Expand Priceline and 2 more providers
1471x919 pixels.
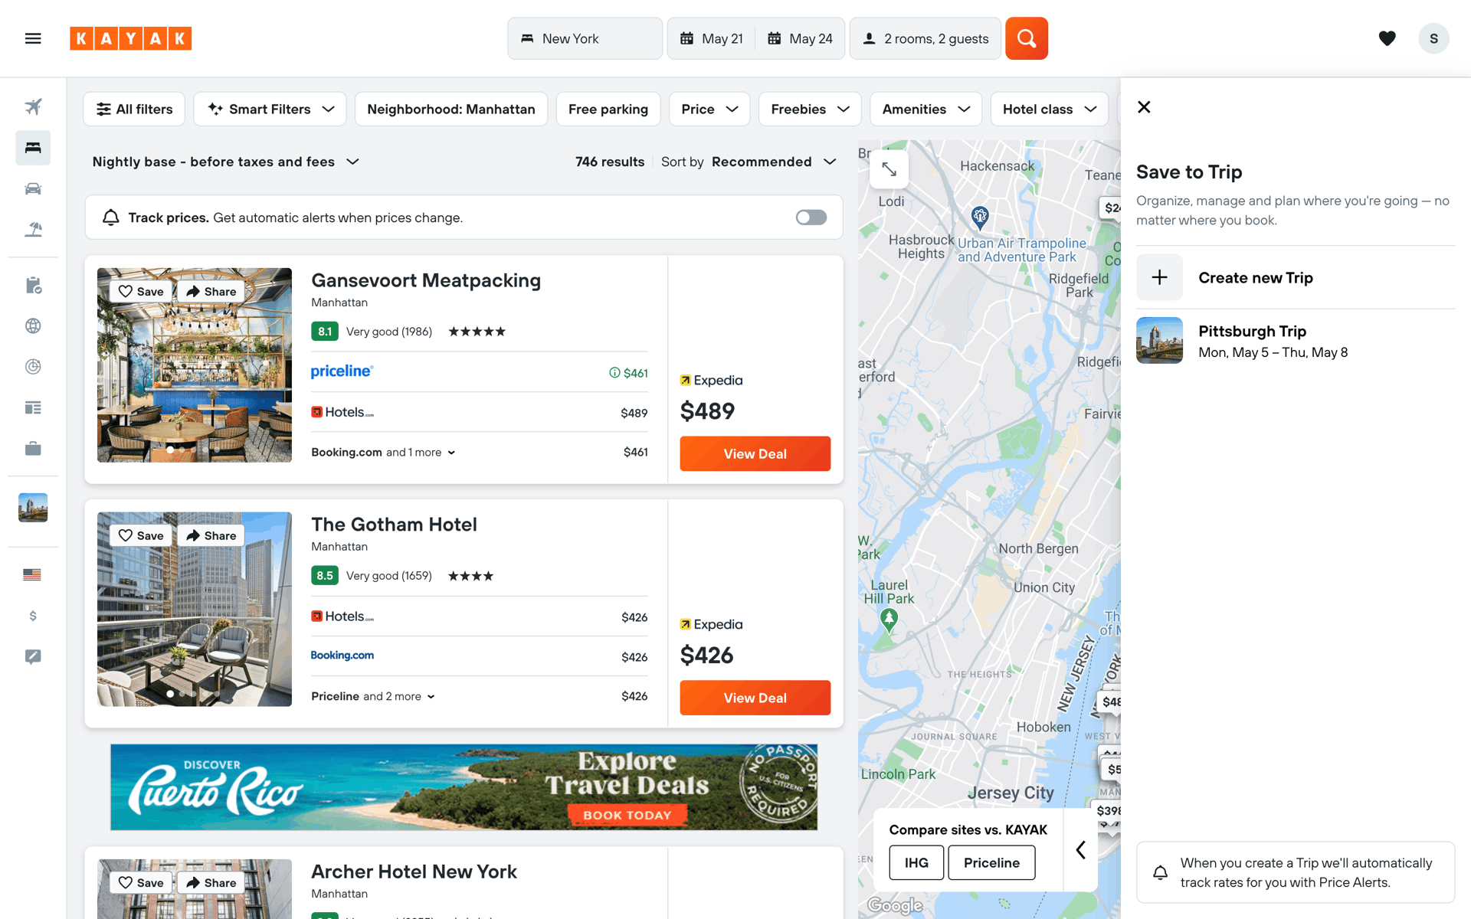pyautogui.click(x=373, y=697)
